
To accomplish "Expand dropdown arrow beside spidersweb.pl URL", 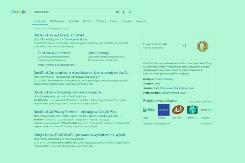I will 84,139.
